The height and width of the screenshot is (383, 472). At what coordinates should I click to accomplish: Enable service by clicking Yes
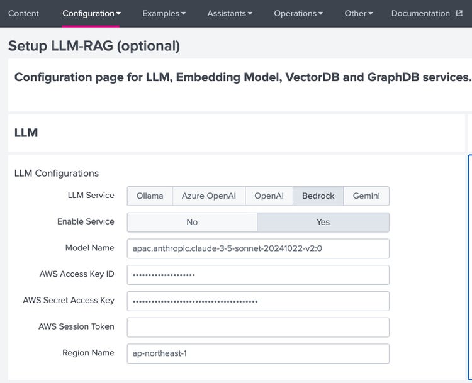click(323, 222)
